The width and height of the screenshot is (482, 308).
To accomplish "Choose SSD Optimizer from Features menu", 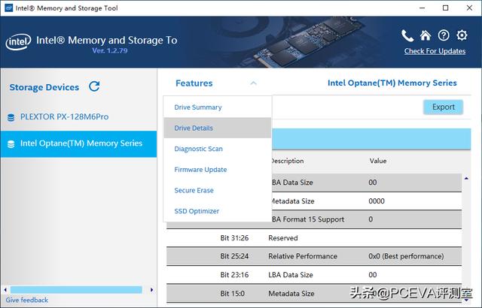I will [x=218, y=211].
